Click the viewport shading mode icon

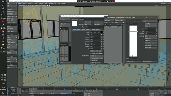point(28,6)
